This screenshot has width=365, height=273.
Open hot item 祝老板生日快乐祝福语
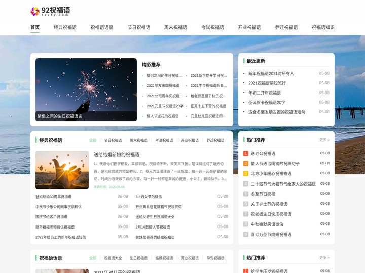pyautogui.click(x=271, y=214)
